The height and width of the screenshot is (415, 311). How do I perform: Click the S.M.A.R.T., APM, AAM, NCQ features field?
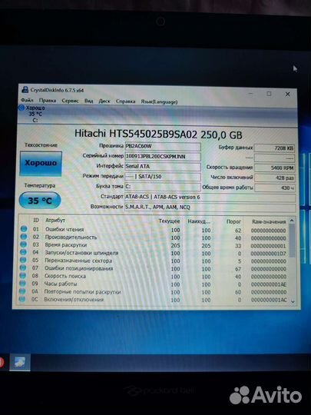point(210,207)
